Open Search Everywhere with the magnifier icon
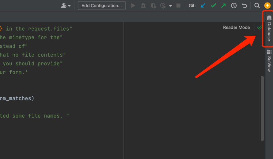 click(257, 5)
